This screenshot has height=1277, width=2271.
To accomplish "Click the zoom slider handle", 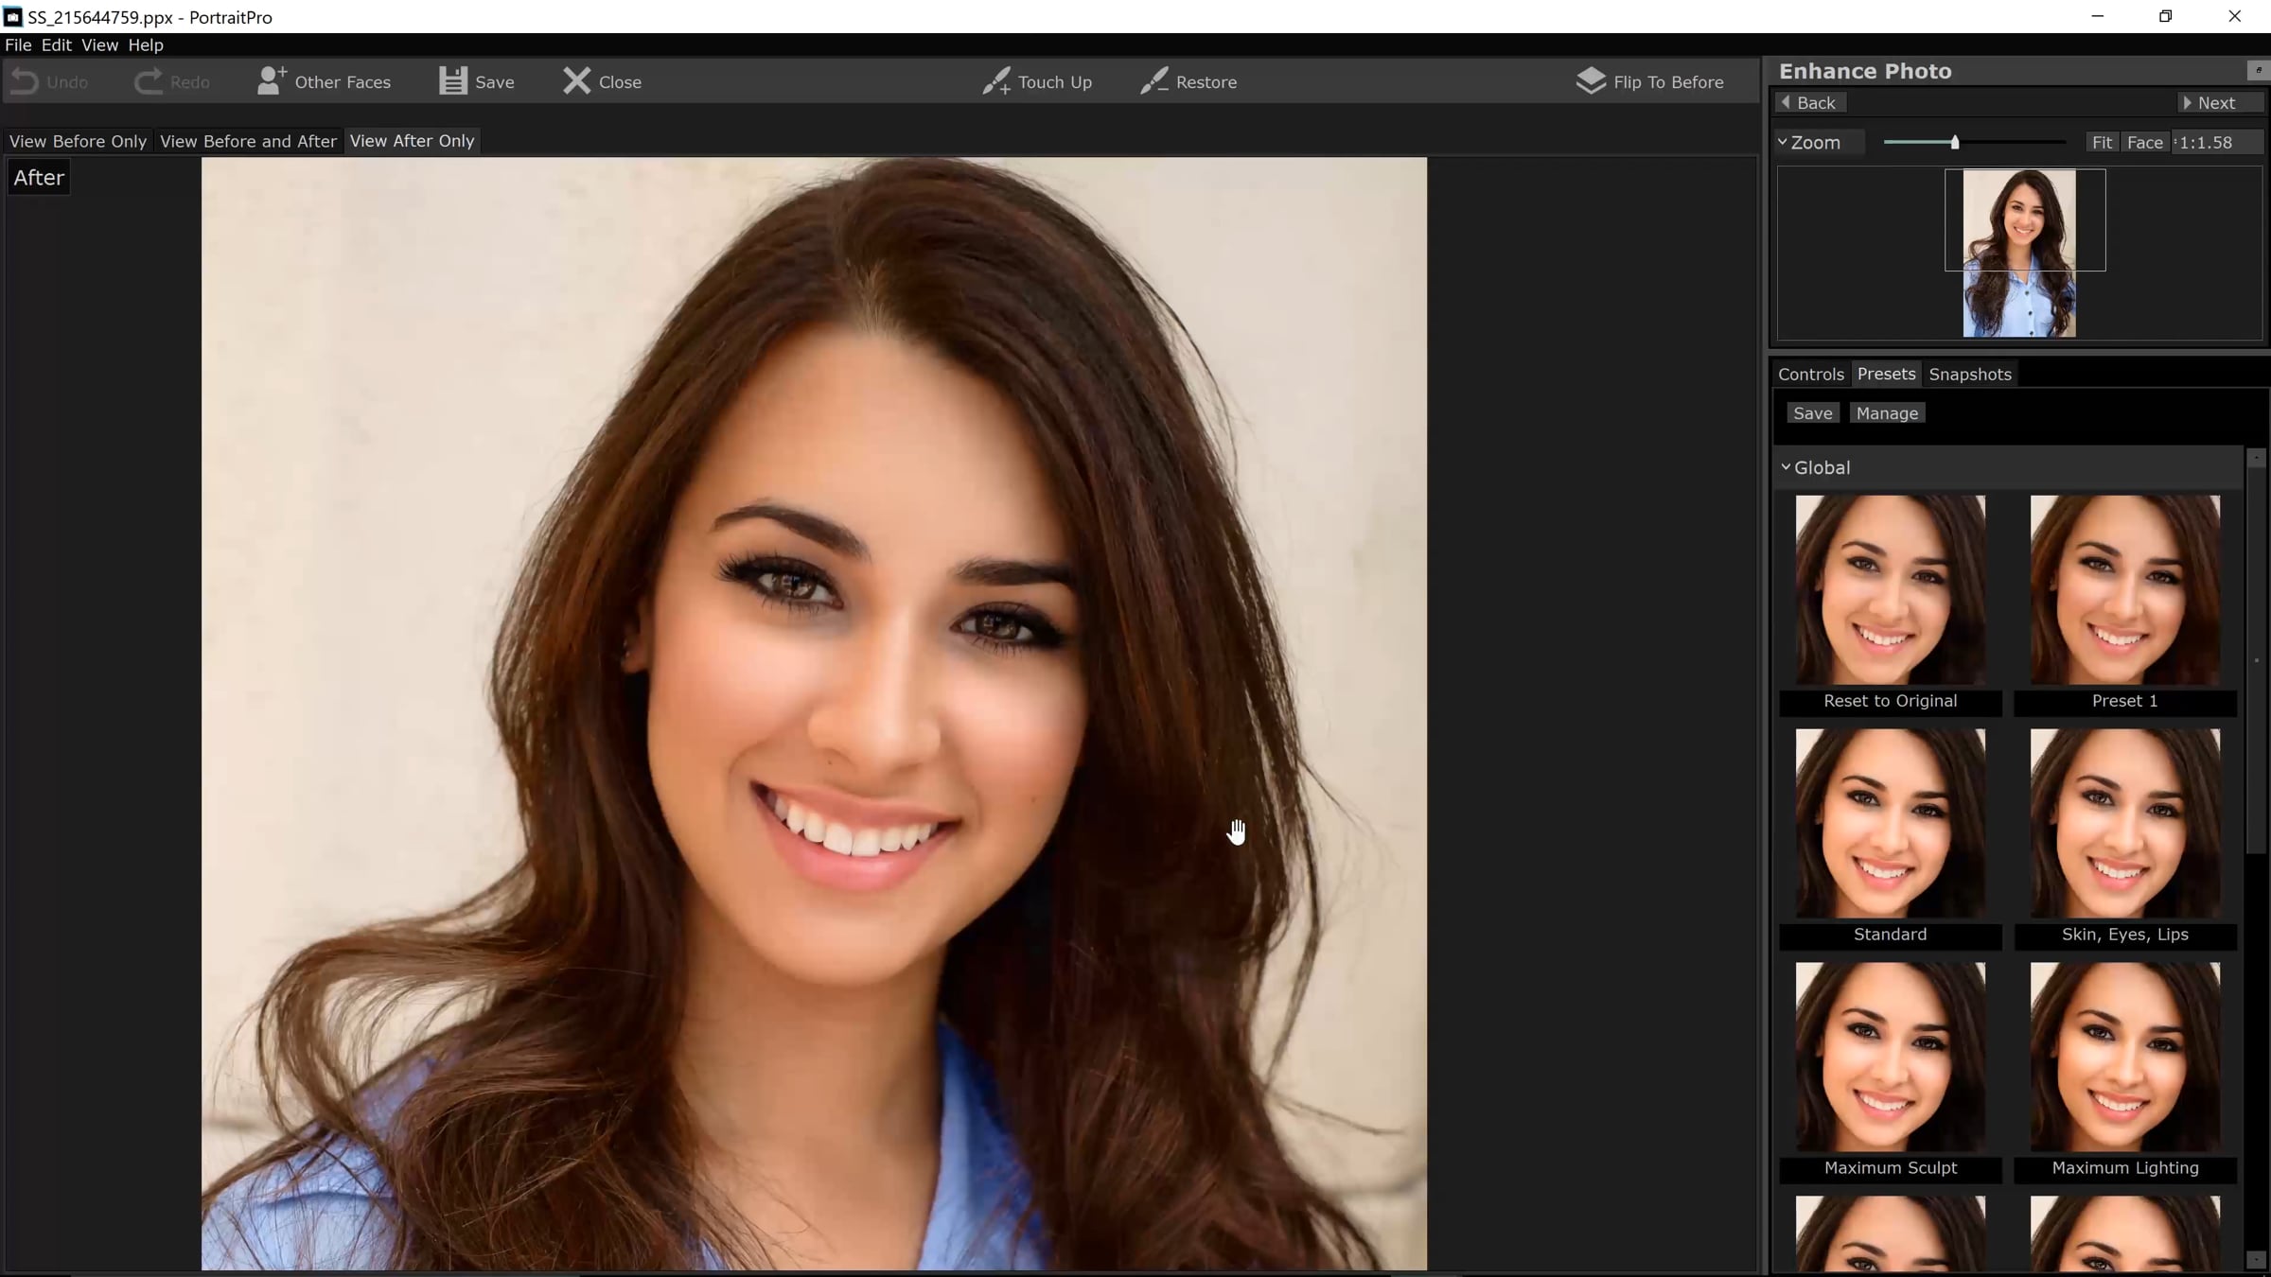I will tap(1954, 142).
